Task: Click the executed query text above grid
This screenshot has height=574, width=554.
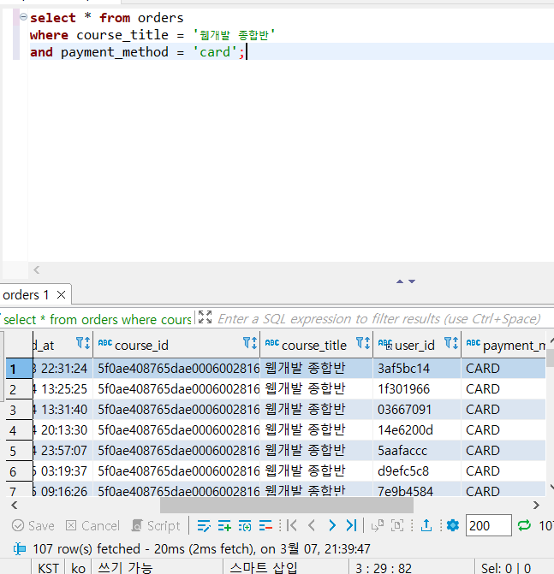Action: pos(98,319)
